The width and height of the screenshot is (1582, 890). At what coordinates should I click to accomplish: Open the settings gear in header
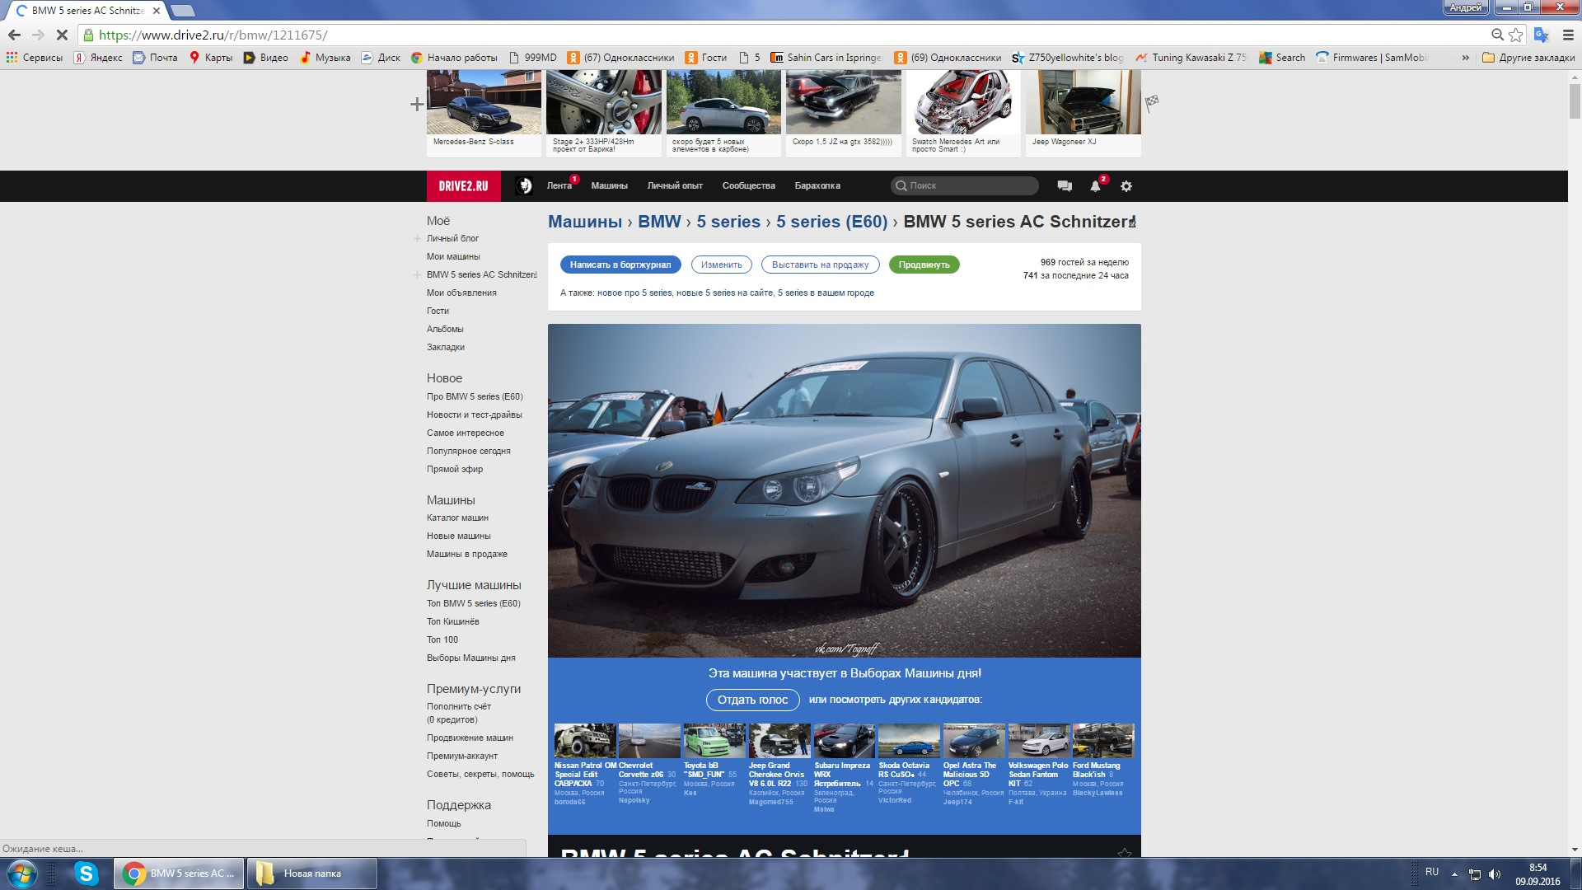point(1126,186)
